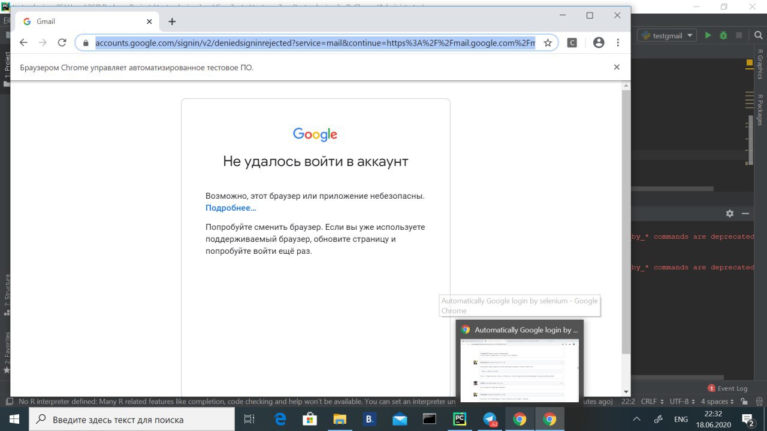This screenshot has height=431, width=767.
Task: Run testgmail with the green play button
Action: point(708,35)
